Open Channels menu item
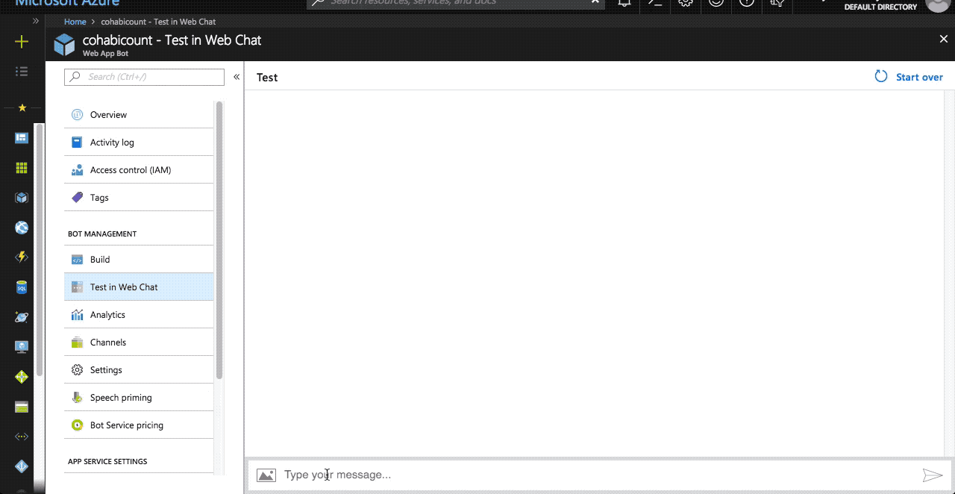This screenshot has height=494, width=955. click(139, 343)
